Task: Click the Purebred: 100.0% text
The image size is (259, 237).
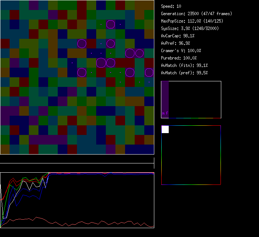Action: tap(179, 58)
